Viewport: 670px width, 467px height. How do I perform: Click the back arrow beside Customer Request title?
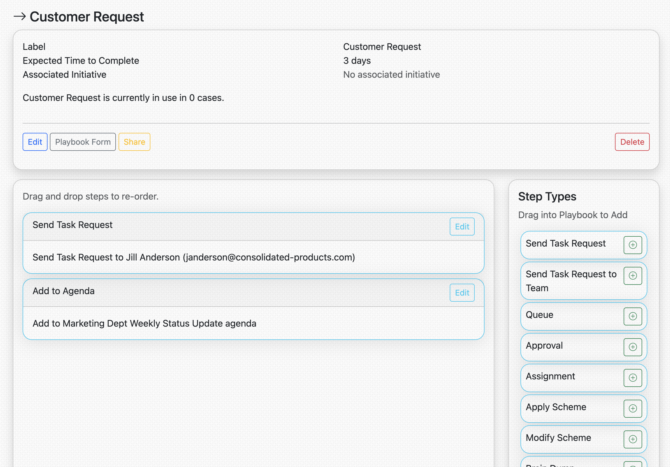pyautogui.click(x=19, y=16)
